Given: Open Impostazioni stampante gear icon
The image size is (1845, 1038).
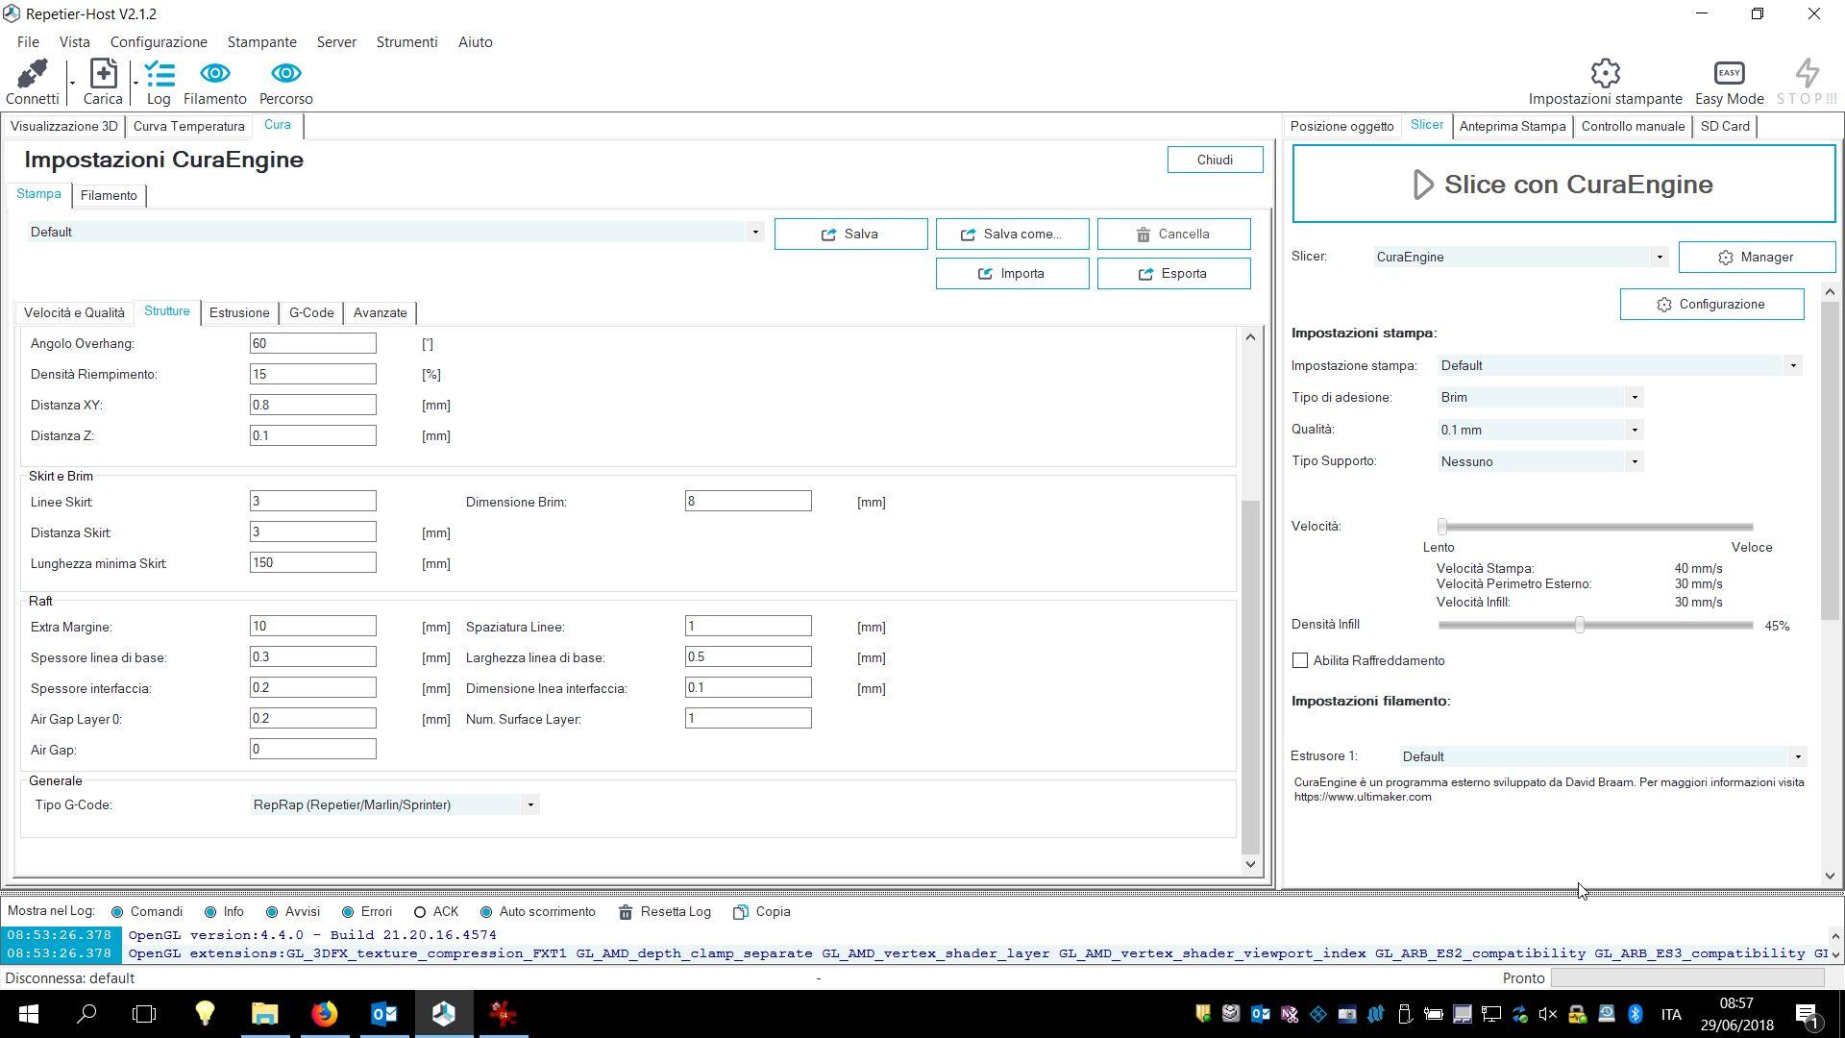Looking at the screenshot, I should click(x=1605, y=73).
